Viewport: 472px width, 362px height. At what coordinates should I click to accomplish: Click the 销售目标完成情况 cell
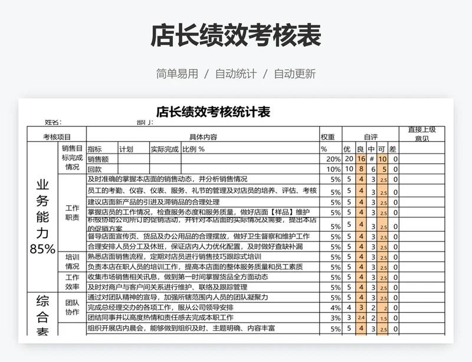pos(72,158)
